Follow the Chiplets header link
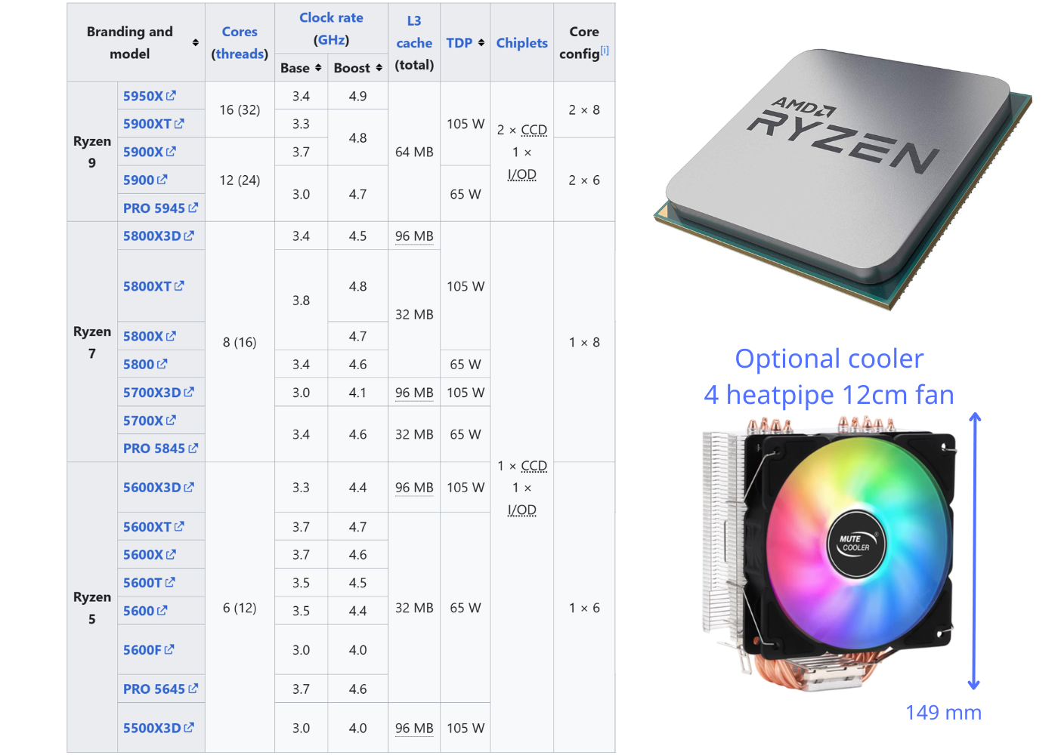Image resolution: width=1058 pixels, height=755 pixels. (522, 43)
